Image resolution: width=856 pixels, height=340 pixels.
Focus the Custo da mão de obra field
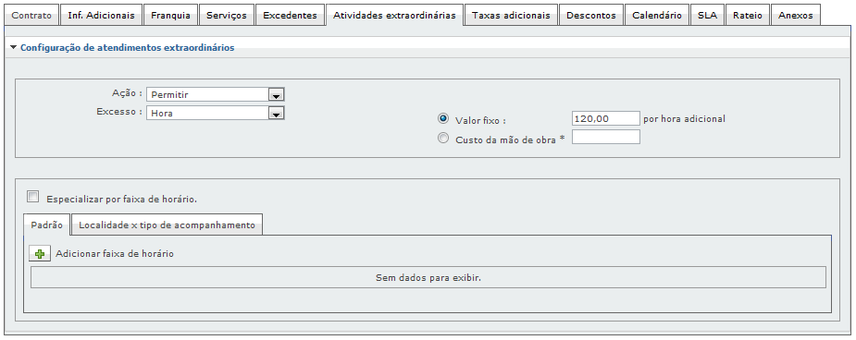pyautogui.click(x=605, y=138)
